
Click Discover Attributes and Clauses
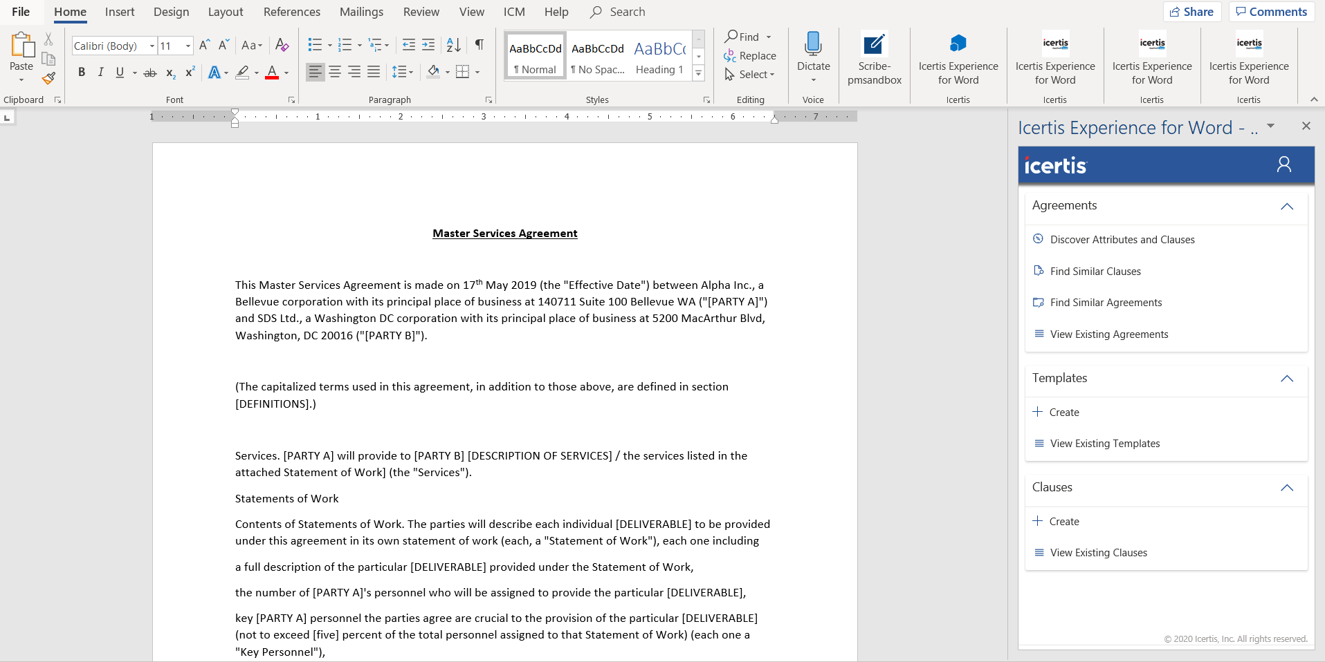pyautogui.click(x=1122, y=240)
